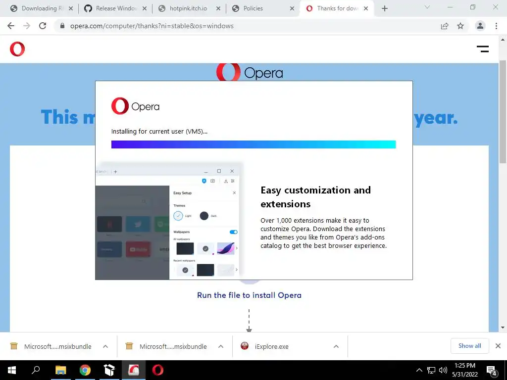Expand options for the second msixbundle download

(x=221, y=346)
